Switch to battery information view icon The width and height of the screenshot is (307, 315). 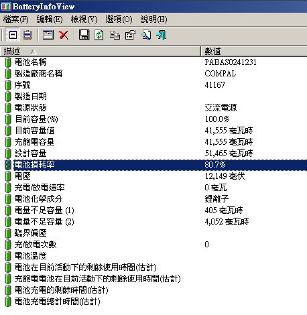tap(13, 35)
